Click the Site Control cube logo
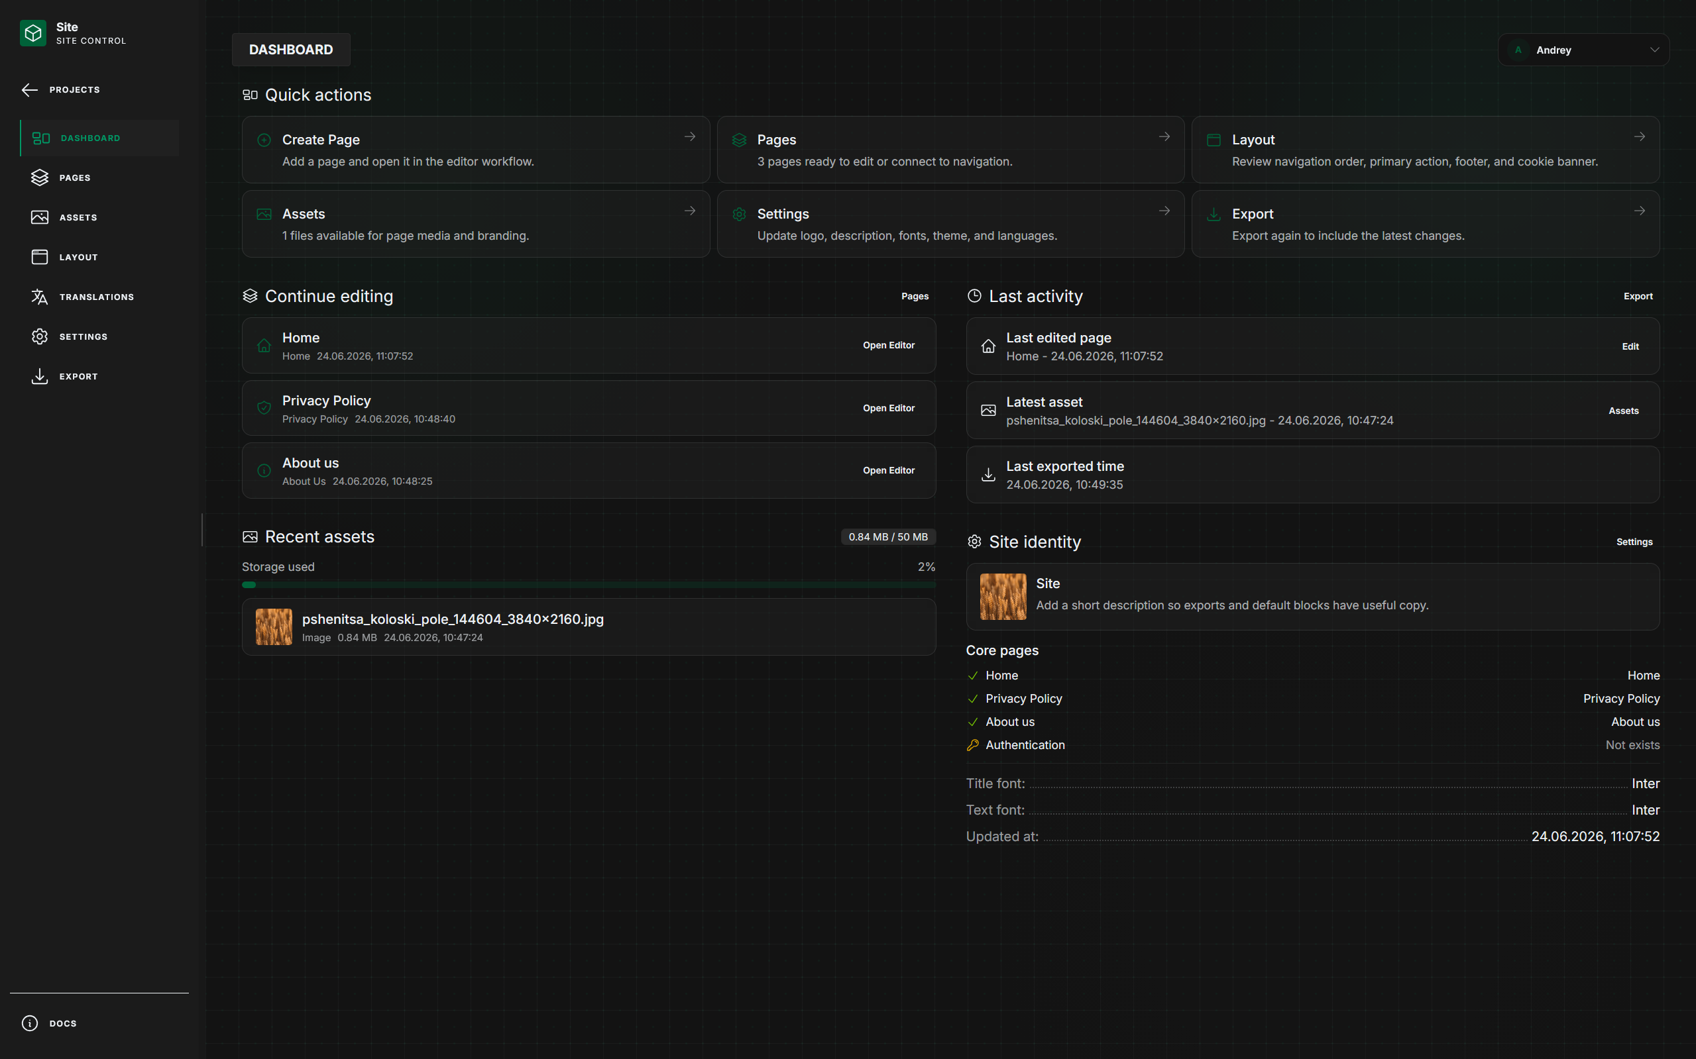Viewport: 1696px width, 1059px height. [x=33, y=33]
